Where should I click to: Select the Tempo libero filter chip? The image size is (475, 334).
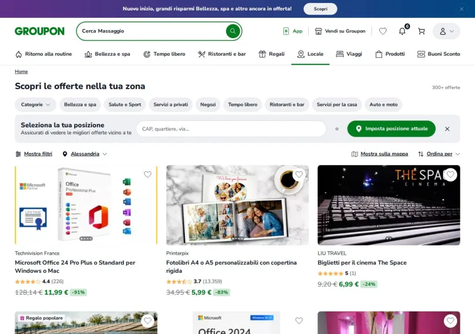point(243,104)
